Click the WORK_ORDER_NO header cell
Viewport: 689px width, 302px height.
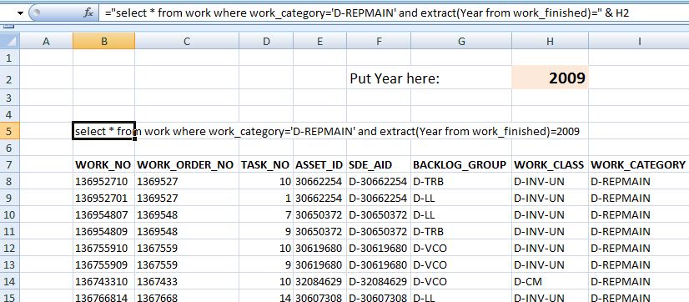point(187,164)
